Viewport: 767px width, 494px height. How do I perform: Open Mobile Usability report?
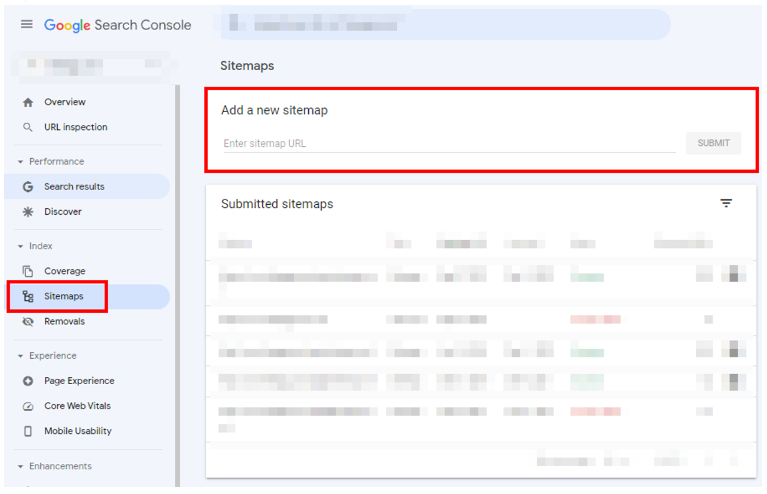pyautogui.click(x=78, y=431)
